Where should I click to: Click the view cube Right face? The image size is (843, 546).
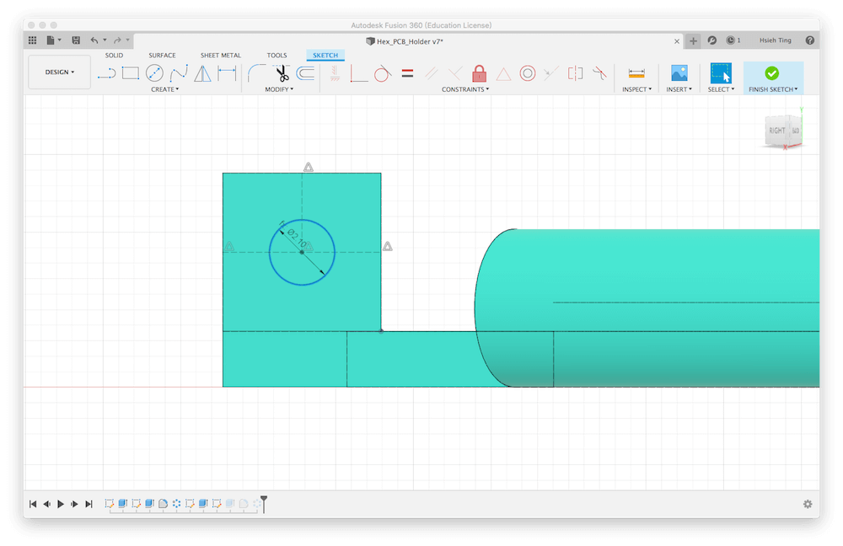point(776,131)
